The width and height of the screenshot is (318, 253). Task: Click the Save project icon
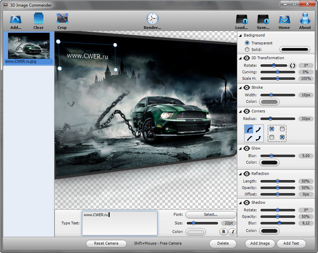263,19
